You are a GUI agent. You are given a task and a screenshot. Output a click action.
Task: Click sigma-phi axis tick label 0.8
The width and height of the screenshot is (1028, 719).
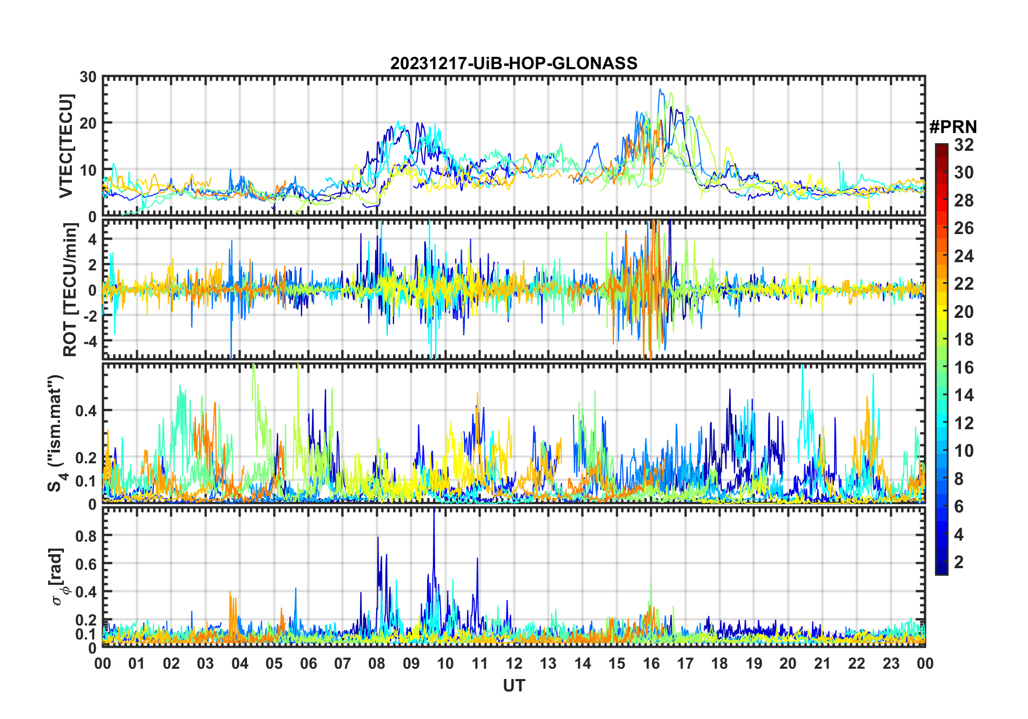pos(86,536)
